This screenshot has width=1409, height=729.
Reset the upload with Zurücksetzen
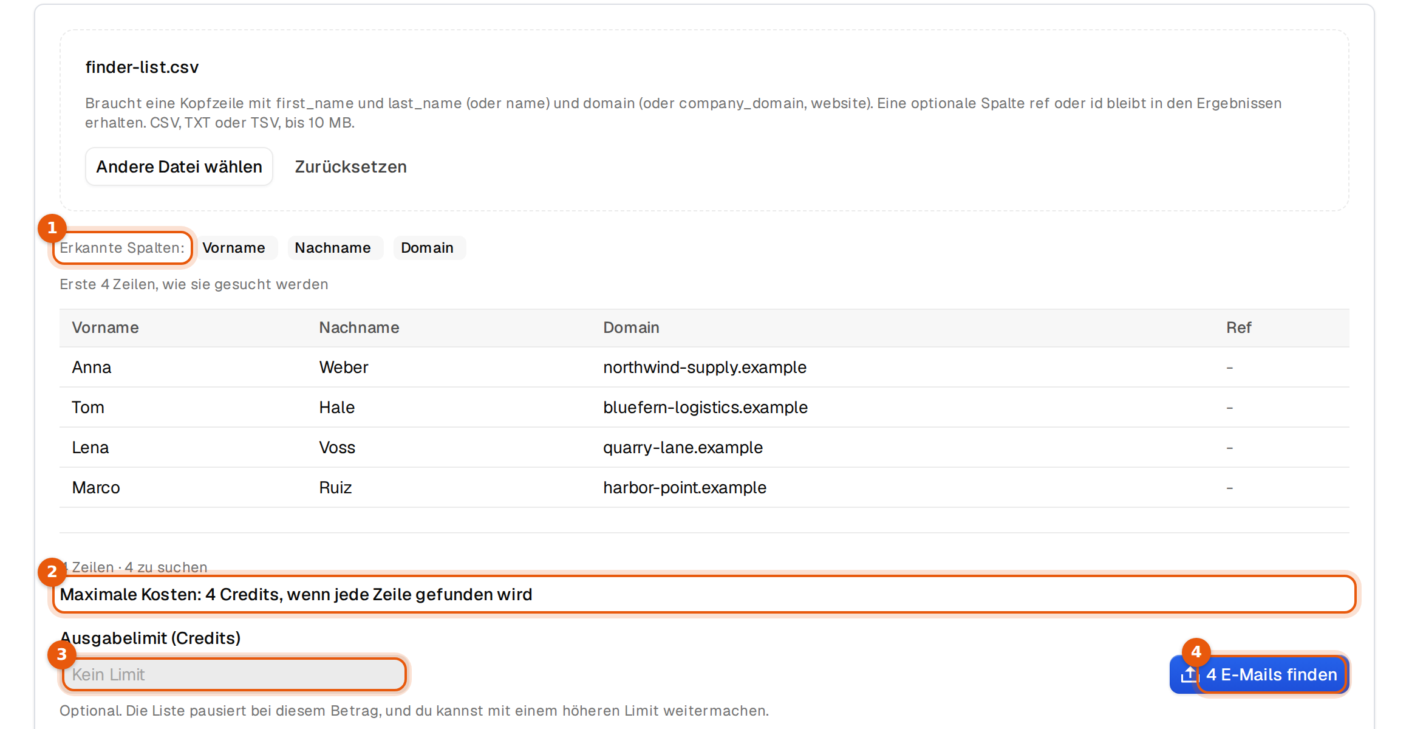point(350,166)
